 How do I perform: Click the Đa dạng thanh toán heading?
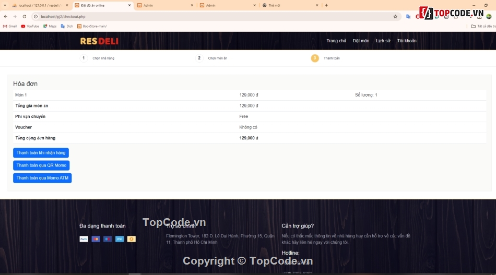pyautogui.click(x=102, y=226)
